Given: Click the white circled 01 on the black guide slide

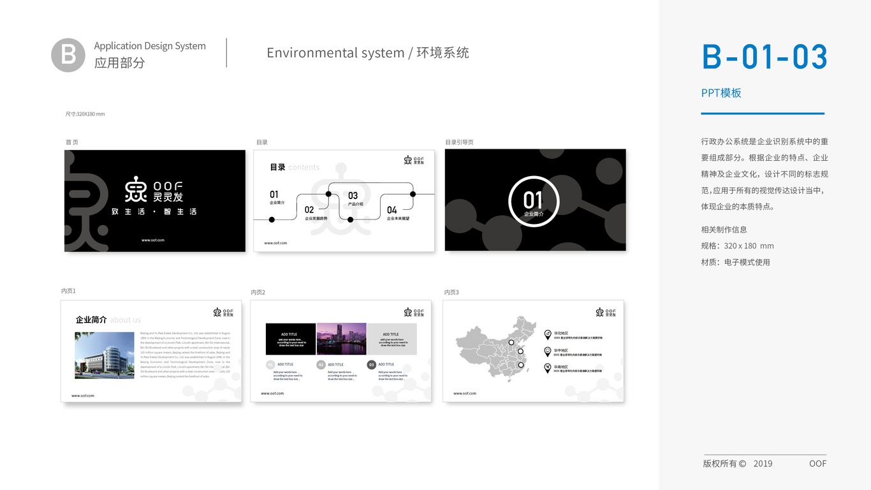Looking at the screenshot, I should [534, 202].
